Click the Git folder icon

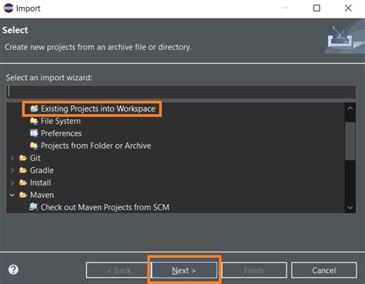point(23,158)
